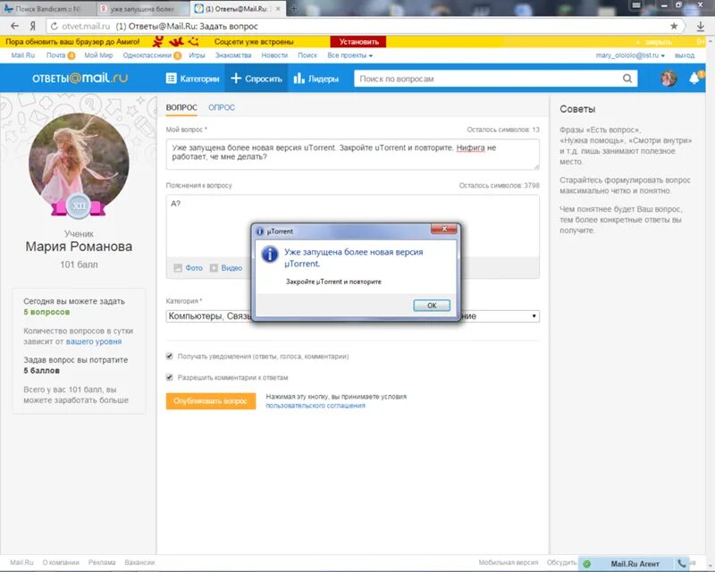Screen dimensions: 715x572
Task: Click OK in the µTorrent dialog
Action: click(x=432, y=305)
